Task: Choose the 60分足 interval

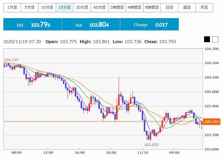Action: click(100, 7)
